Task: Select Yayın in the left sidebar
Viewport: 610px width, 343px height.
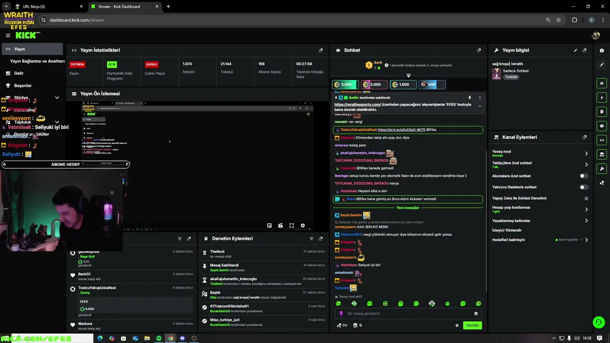Action: point(32,49)
